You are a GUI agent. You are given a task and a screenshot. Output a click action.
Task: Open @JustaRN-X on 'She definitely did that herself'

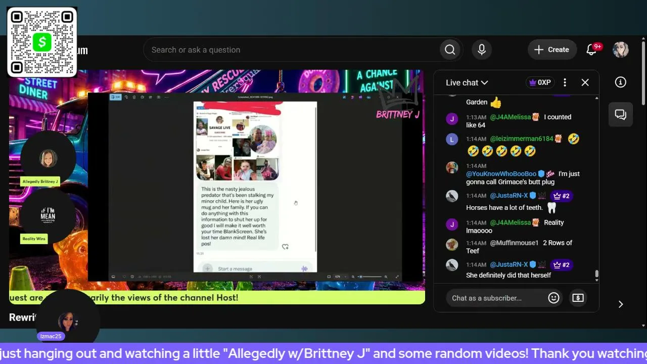509,264
